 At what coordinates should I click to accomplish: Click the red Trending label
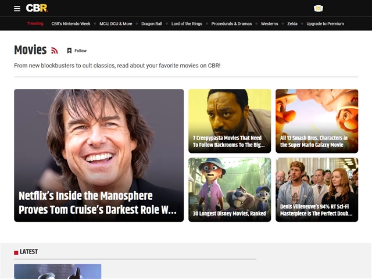(35, 23)
